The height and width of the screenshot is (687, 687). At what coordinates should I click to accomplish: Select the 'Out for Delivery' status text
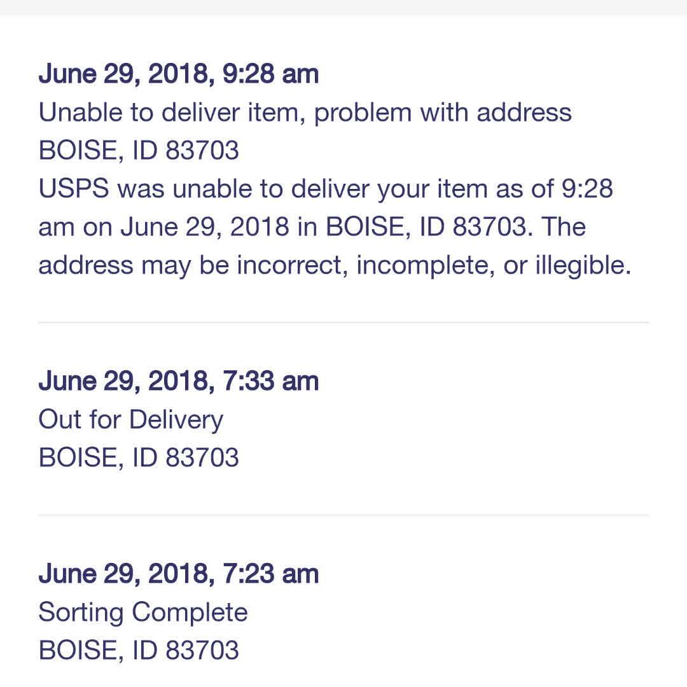[131, 420]
